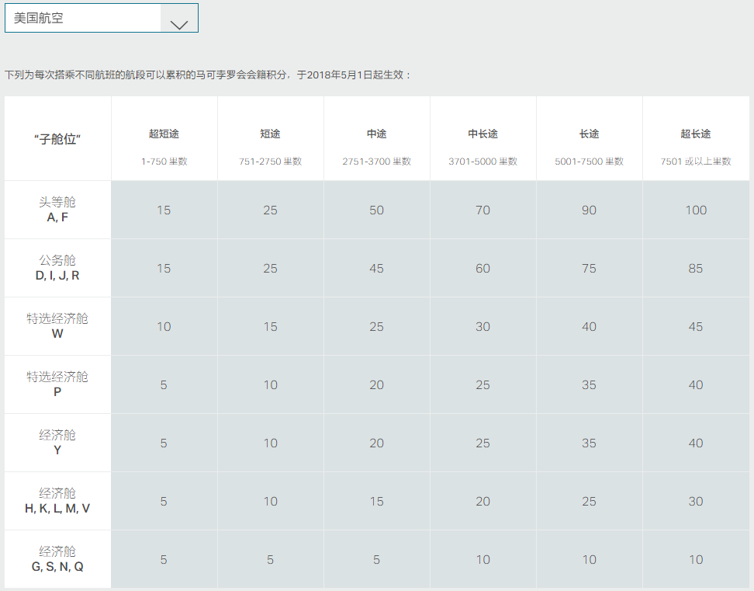Viewport: 754px width, 591px height.
Task: Click 中长途 value 25 in 经济舱 Y row
Action: coord(482,443)
